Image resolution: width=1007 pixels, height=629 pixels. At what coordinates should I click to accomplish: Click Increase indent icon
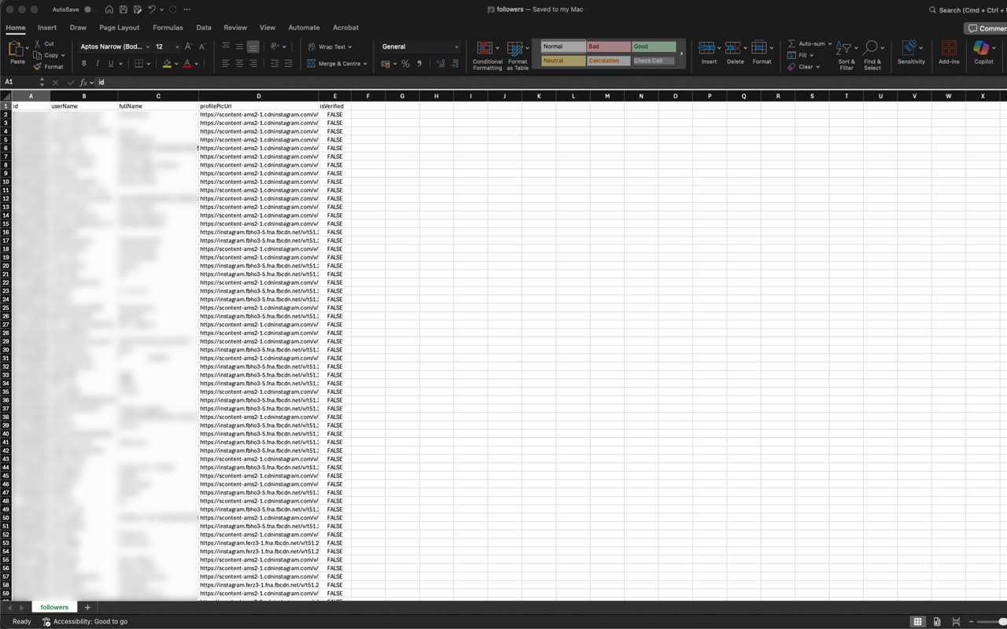click(288, 64)
